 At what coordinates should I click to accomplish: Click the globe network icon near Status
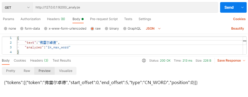tap(144, 61)
